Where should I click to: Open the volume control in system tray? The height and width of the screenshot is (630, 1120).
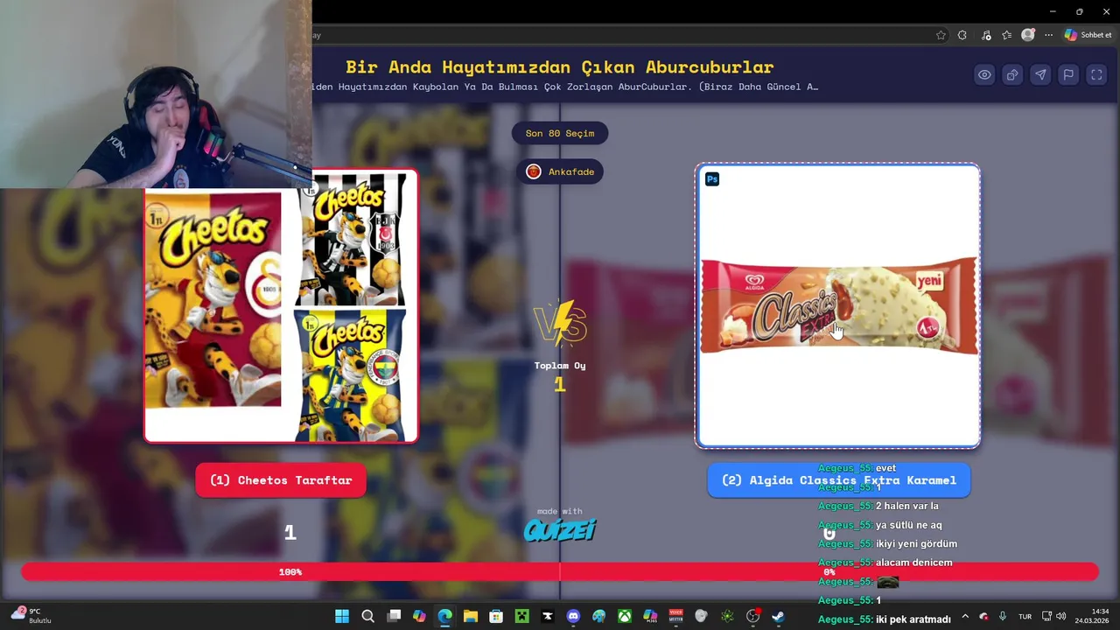[x=1060, y=616]
